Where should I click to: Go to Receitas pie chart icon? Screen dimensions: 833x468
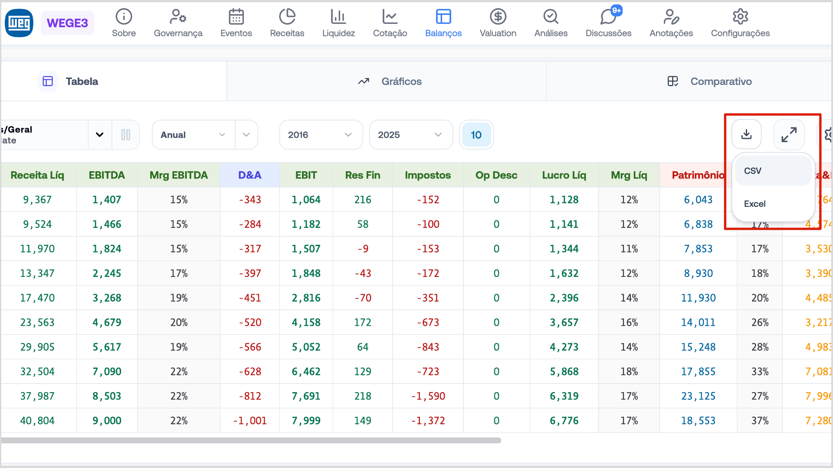[x=287, y=17]
